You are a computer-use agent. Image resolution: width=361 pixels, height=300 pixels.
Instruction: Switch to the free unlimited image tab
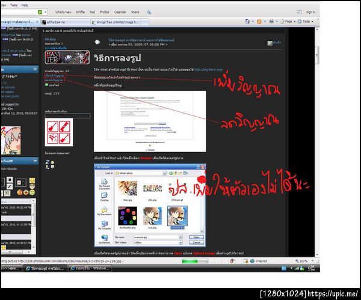(x=116, y=22)
